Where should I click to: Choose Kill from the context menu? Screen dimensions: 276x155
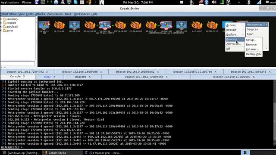pyautogui.click(x=235, y=49)
